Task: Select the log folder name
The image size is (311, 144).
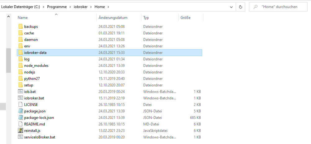Action: (x=27, y=59)
